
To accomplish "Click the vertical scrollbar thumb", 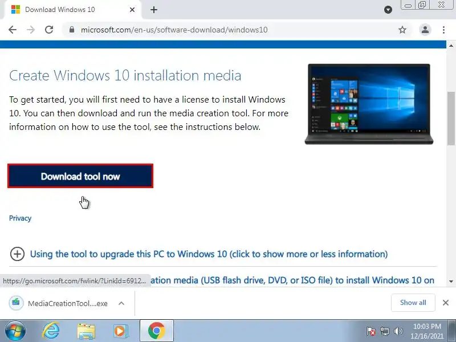I will [x=451, y=119].
